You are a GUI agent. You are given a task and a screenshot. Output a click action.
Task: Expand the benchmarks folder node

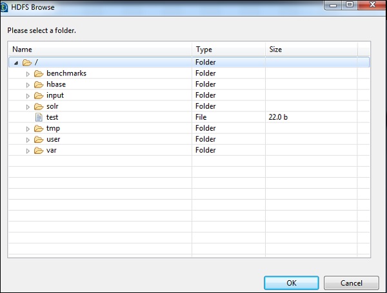click(28, 74)
